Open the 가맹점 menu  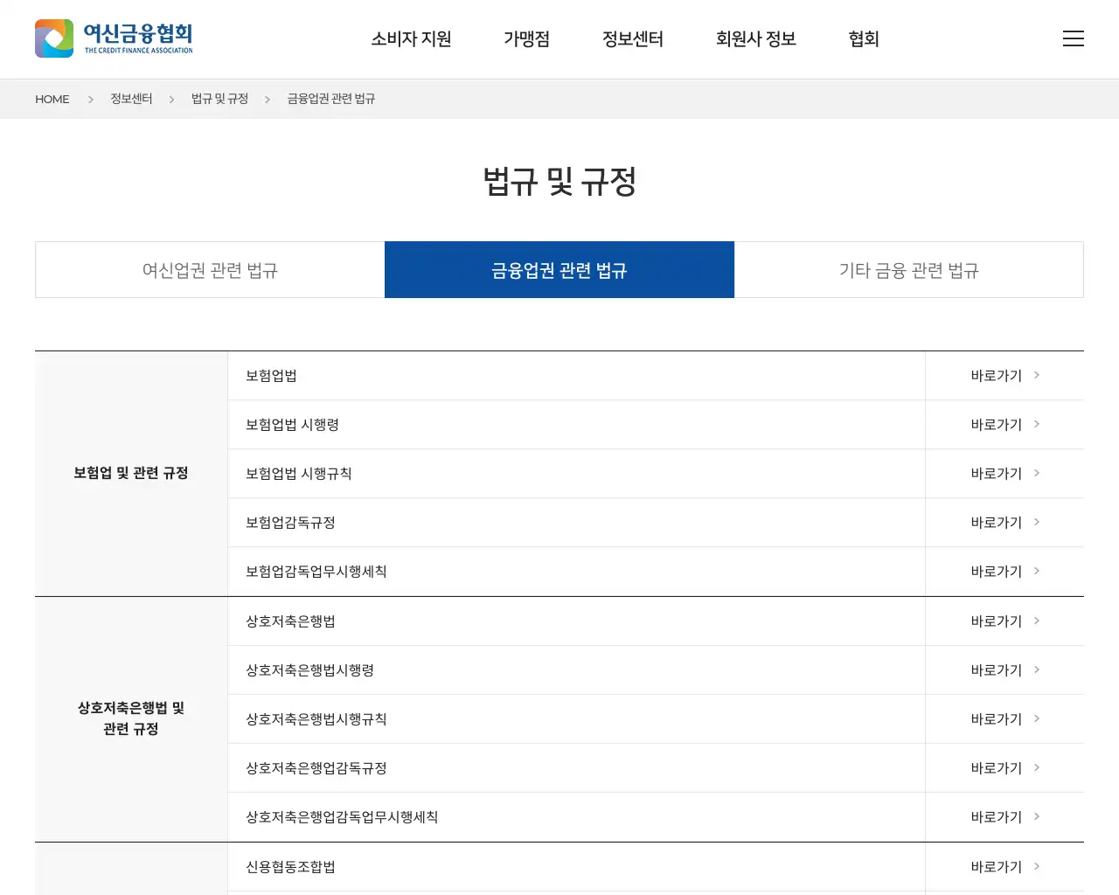click(526, 39)
